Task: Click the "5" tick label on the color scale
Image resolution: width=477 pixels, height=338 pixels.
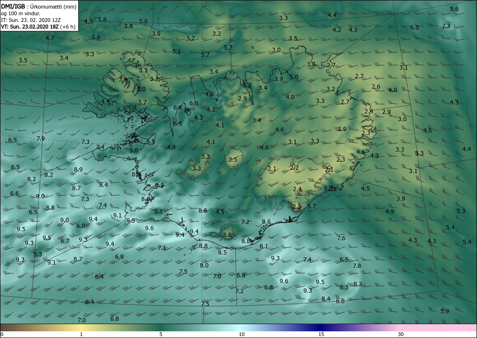Action: click(161, 334)
